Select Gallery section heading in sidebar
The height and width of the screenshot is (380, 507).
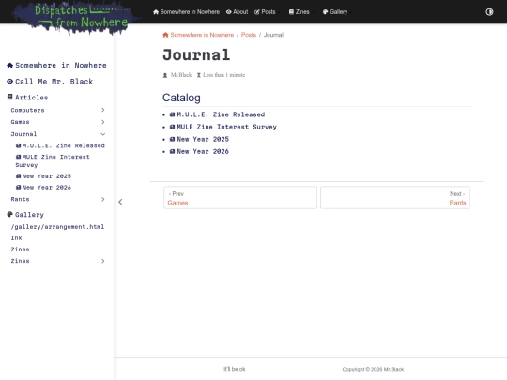coord(29,215)
